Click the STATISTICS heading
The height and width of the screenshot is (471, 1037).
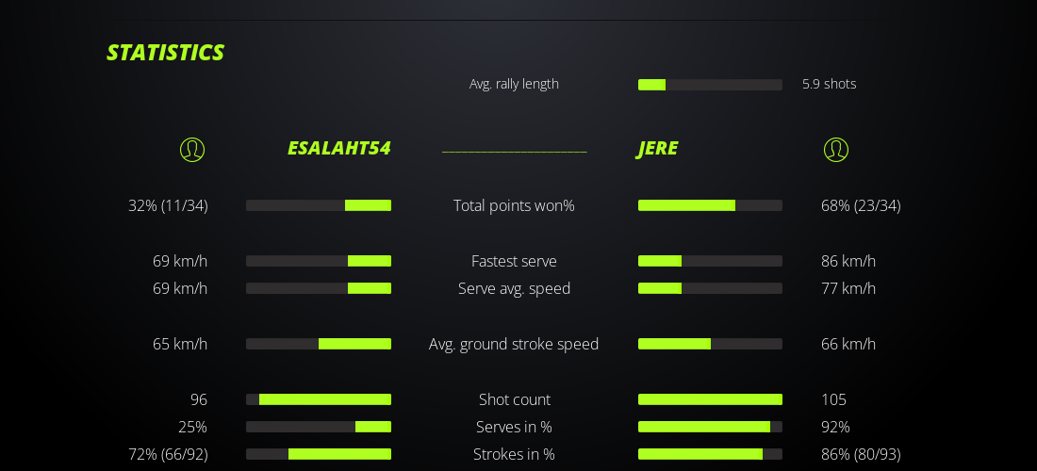165,53
